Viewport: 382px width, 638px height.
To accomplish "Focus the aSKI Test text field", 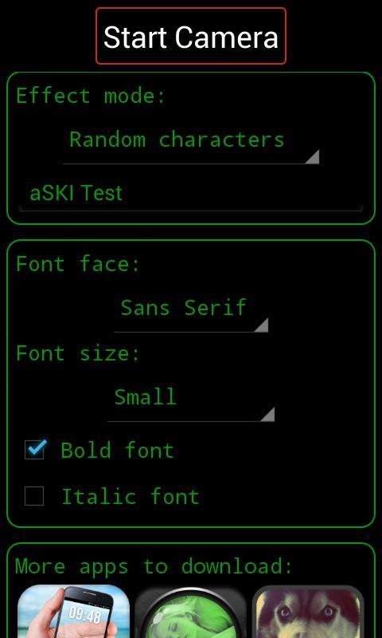I will 191,194.
